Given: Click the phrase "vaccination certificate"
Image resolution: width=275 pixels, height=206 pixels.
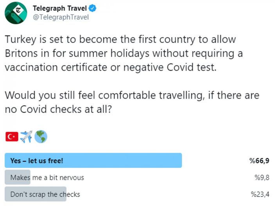Looking at the screenshot, I should click(x=62, y=67).
